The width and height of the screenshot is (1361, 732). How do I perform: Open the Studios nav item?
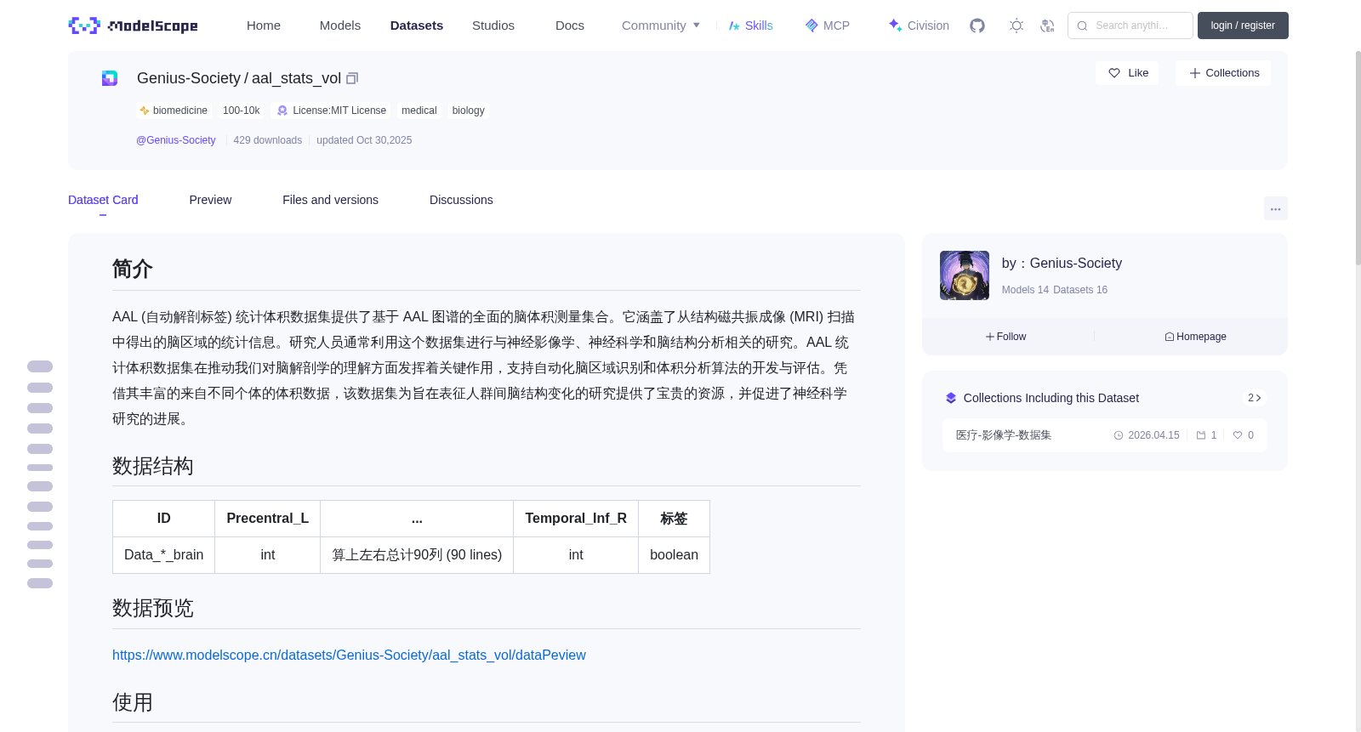pyautogui.click(x=493, y=26)
